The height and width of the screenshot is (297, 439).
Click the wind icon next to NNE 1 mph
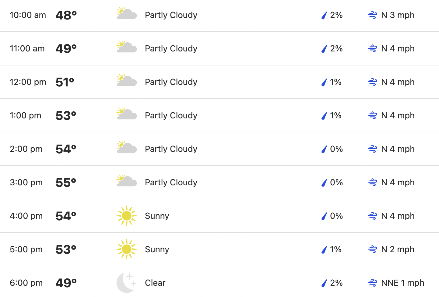(373, 283)
